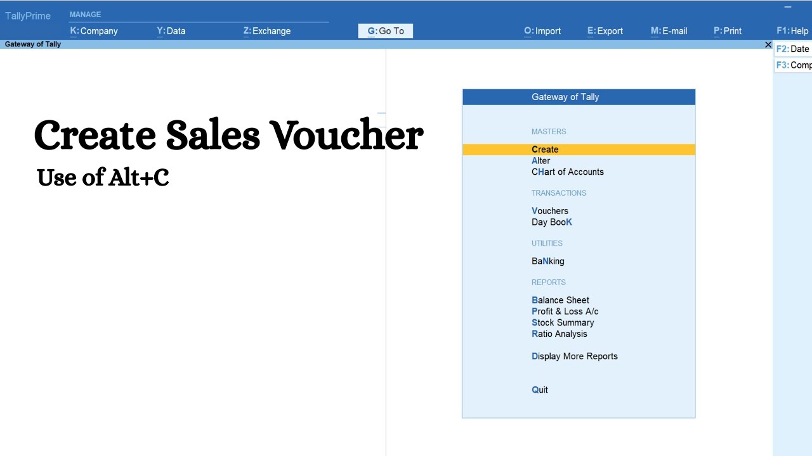Open F1: Help

pyautogui.click(x=792, y=31)
